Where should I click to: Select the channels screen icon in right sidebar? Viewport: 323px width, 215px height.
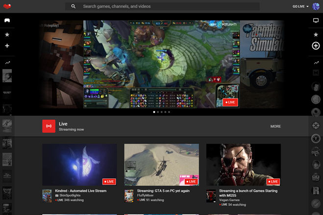pos(316,20)
